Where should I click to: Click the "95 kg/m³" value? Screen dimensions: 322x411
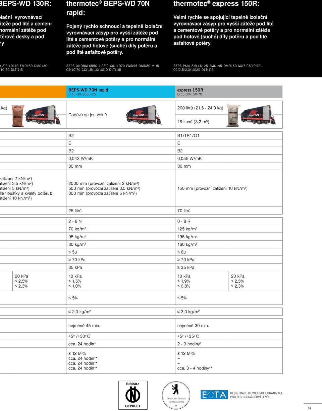(x=77, y=237)
